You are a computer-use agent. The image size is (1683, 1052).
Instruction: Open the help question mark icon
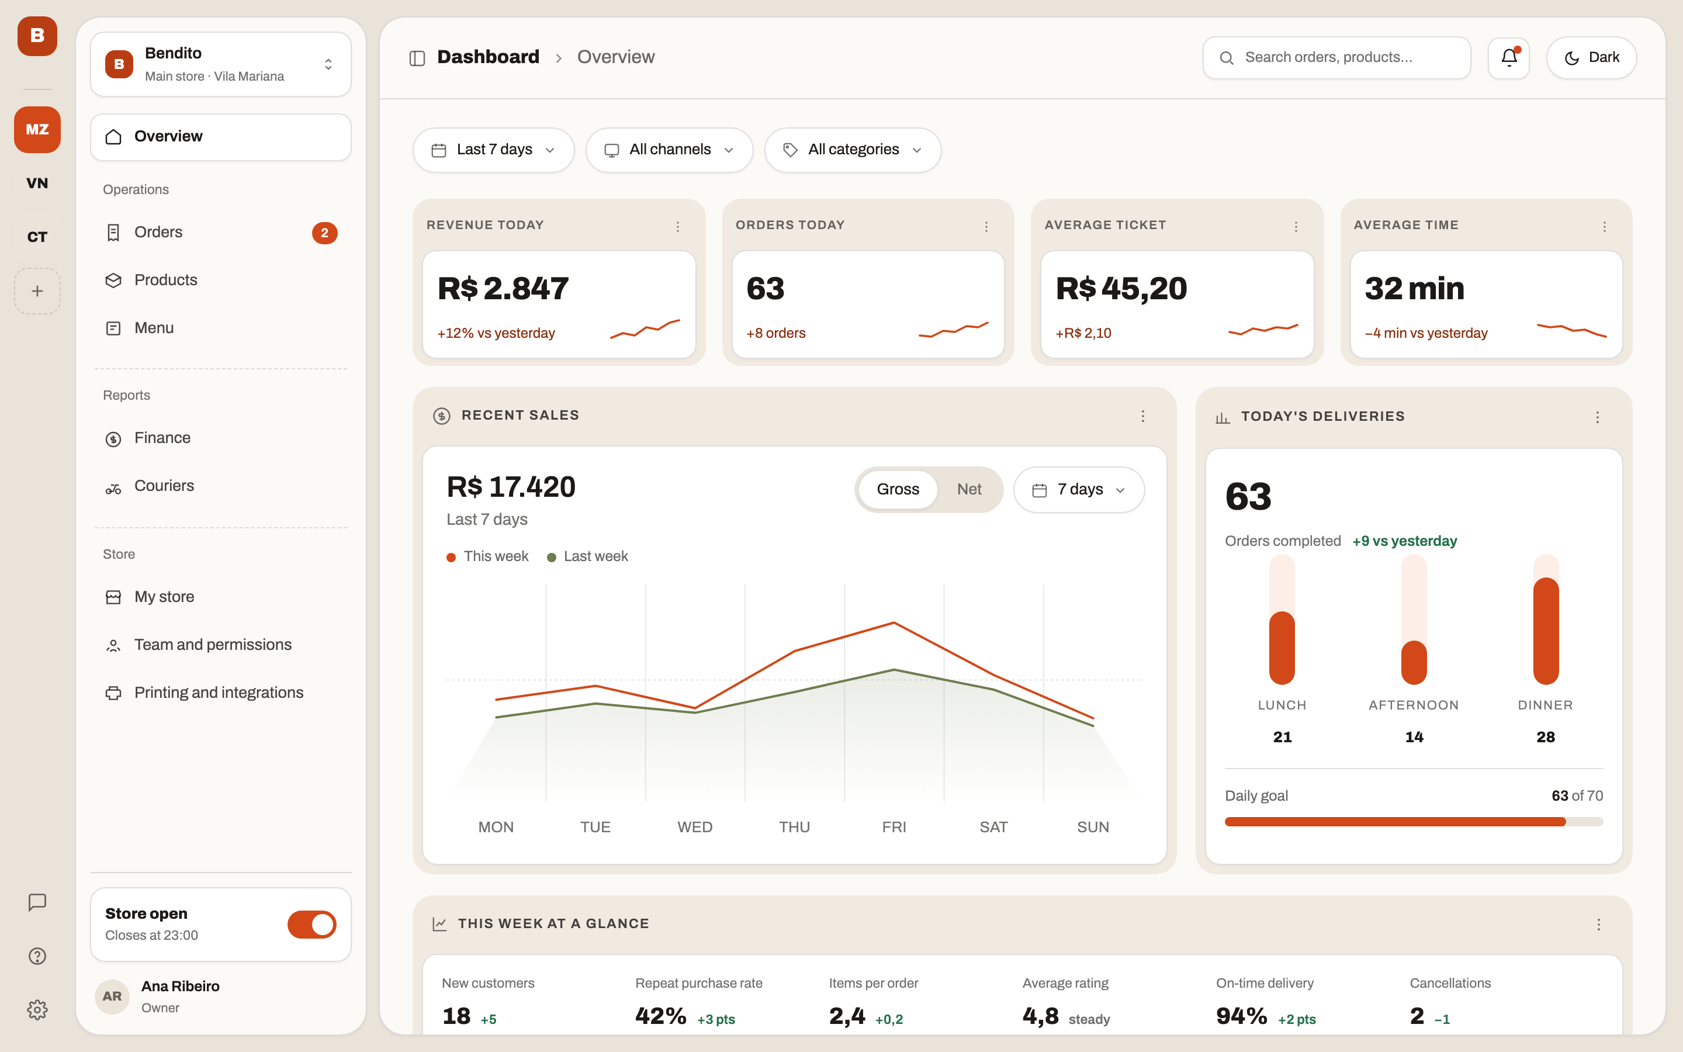tap(37, 956)
